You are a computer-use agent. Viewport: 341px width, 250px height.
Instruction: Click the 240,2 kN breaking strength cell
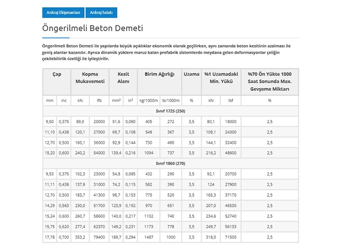[80, 153]
